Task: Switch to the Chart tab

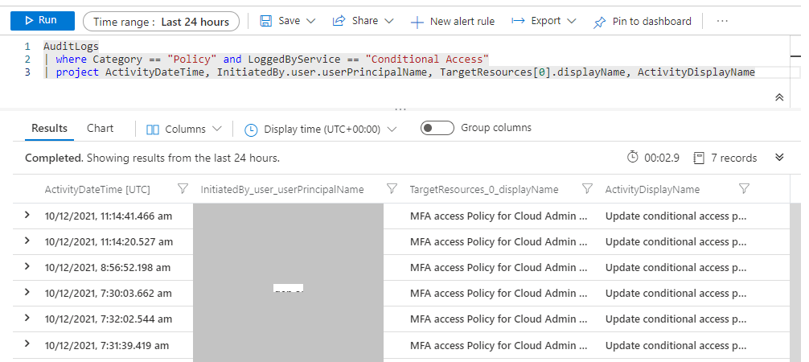Action: coord(101,129)
